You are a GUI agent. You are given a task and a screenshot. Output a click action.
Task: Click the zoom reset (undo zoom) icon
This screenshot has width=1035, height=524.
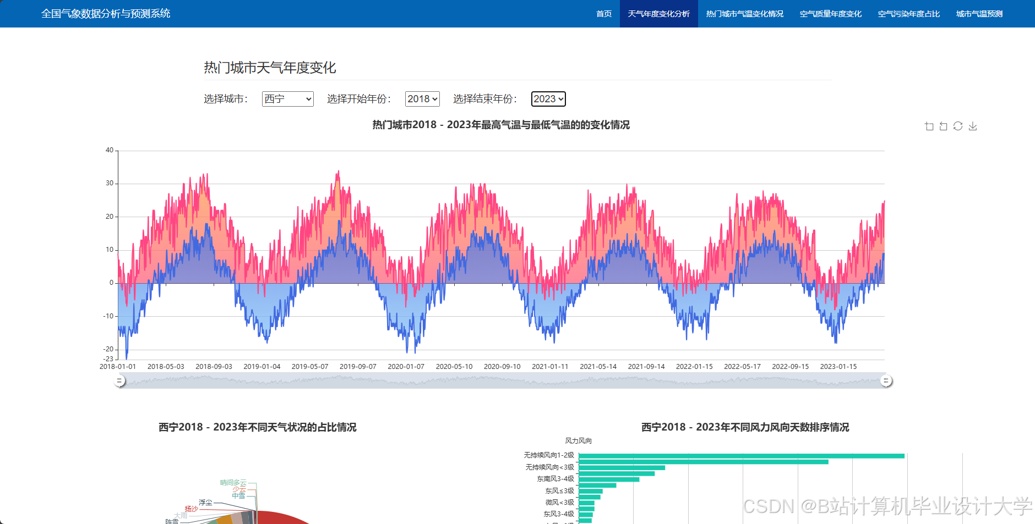coord(944,126)
